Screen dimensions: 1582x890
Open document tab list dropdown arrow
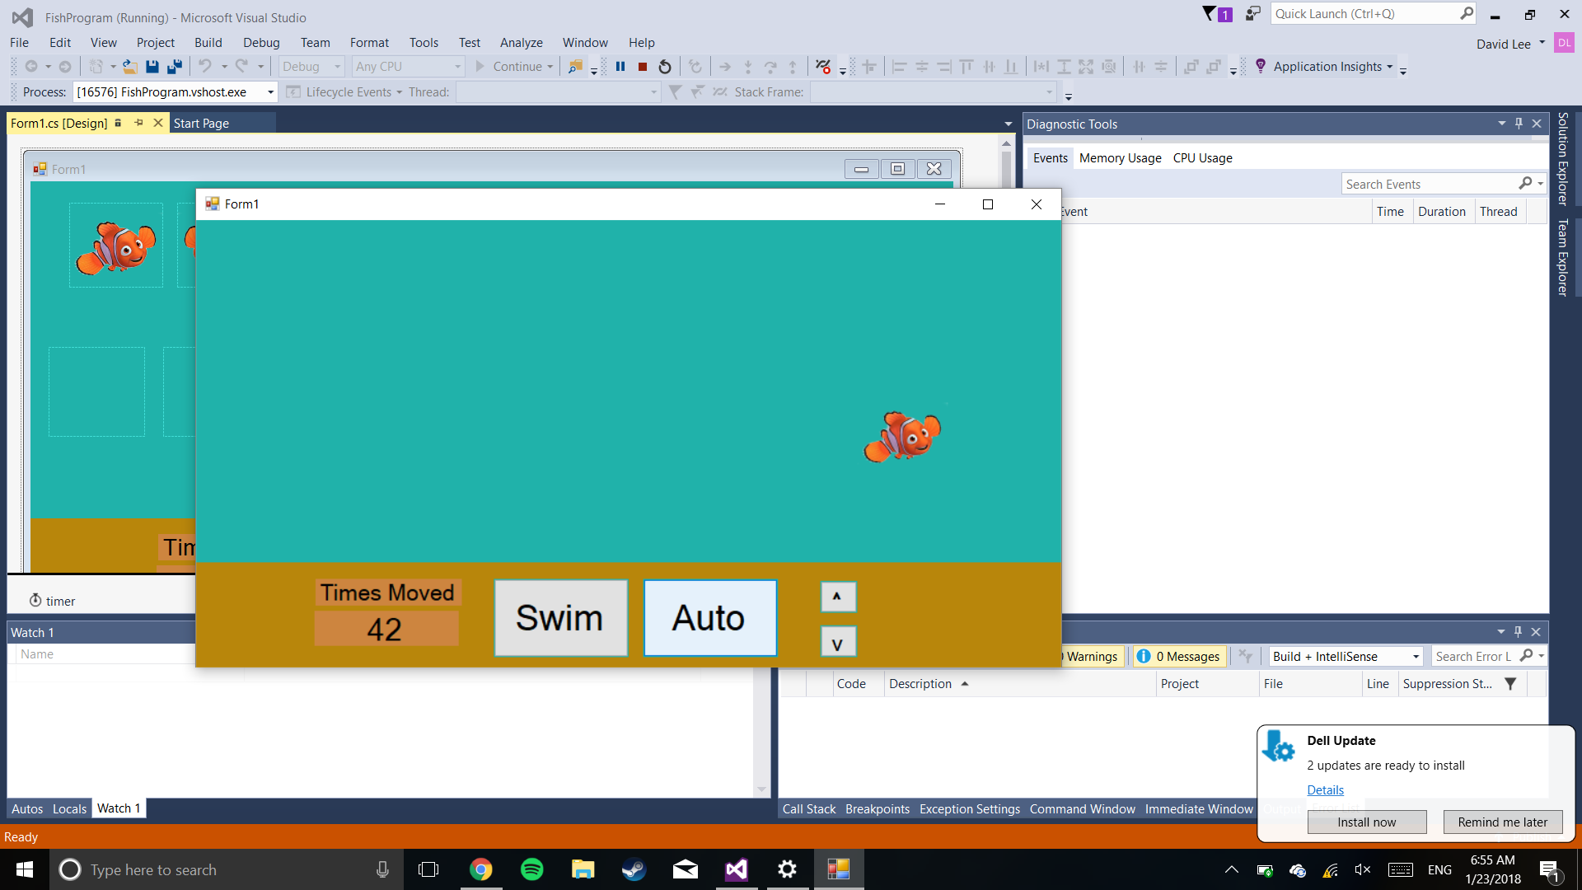(1008, 124)
